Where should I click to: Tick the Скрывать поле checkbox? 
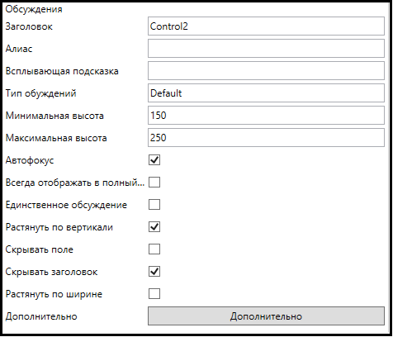[x=154, y=249]
